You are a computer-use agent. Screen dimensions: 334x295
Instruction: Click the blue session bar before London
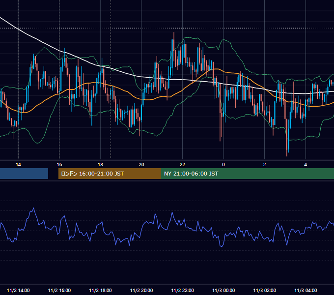coord(24,174)
